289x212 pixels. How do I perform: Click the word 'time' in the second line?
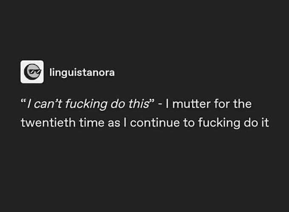click(x=92, y=123)
